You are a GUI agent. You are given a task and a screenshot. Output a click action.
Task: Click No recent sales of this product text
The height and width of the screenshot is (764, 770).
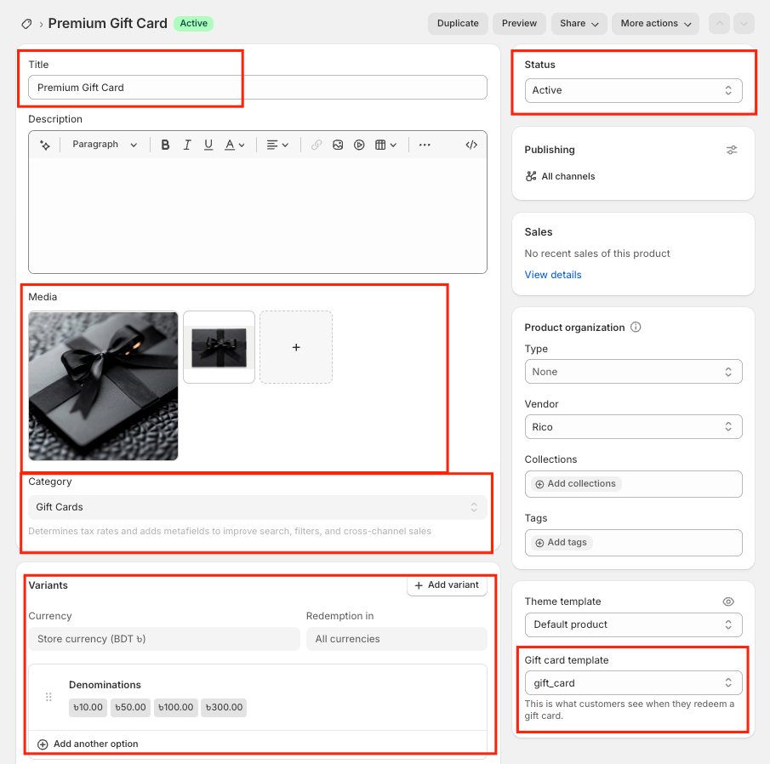pyautogui.click(x=597, y=254)
